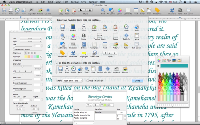Open the File menu
200x125 pixels.
pos(36,2)
